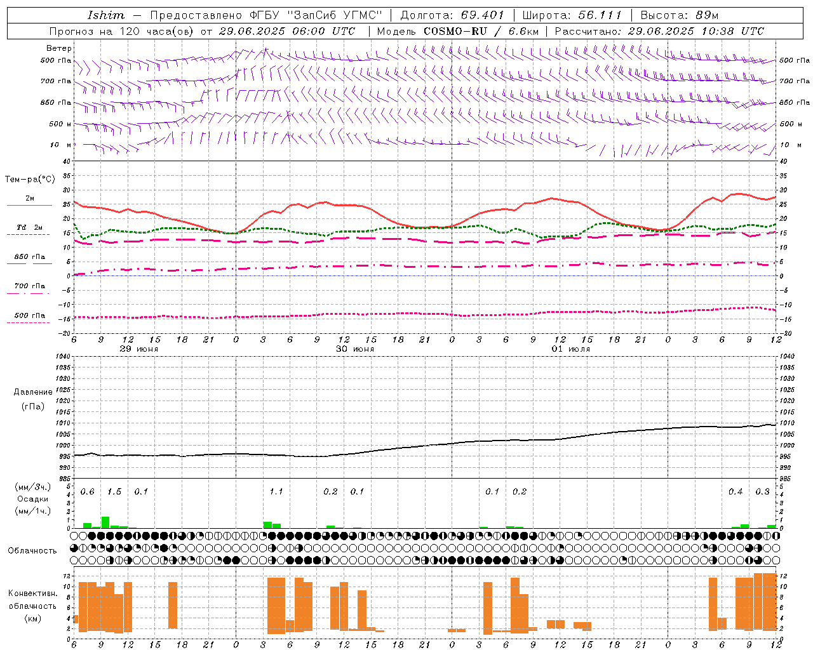This screenshot has height=650, width=813.
Task: Click the tallest green precipitation bar under "1.5"
Action: click(105, 522)
